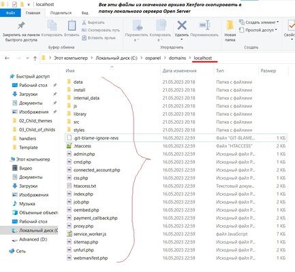
Task: Click the Cut (Вырезать) scissors icon
Action: click(84, 22)
